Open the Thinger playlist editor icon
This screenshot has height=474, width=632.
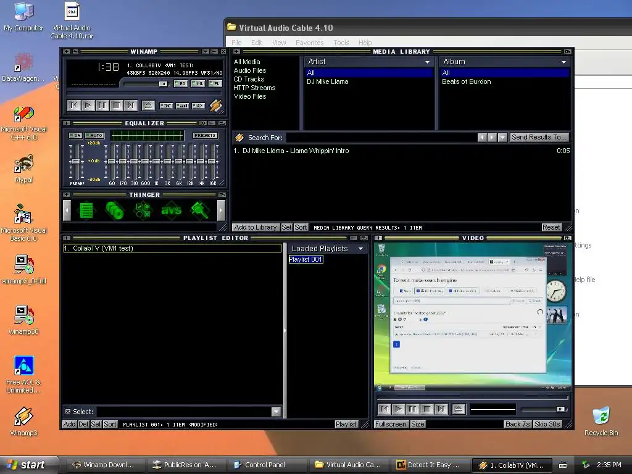pos(86,210)
